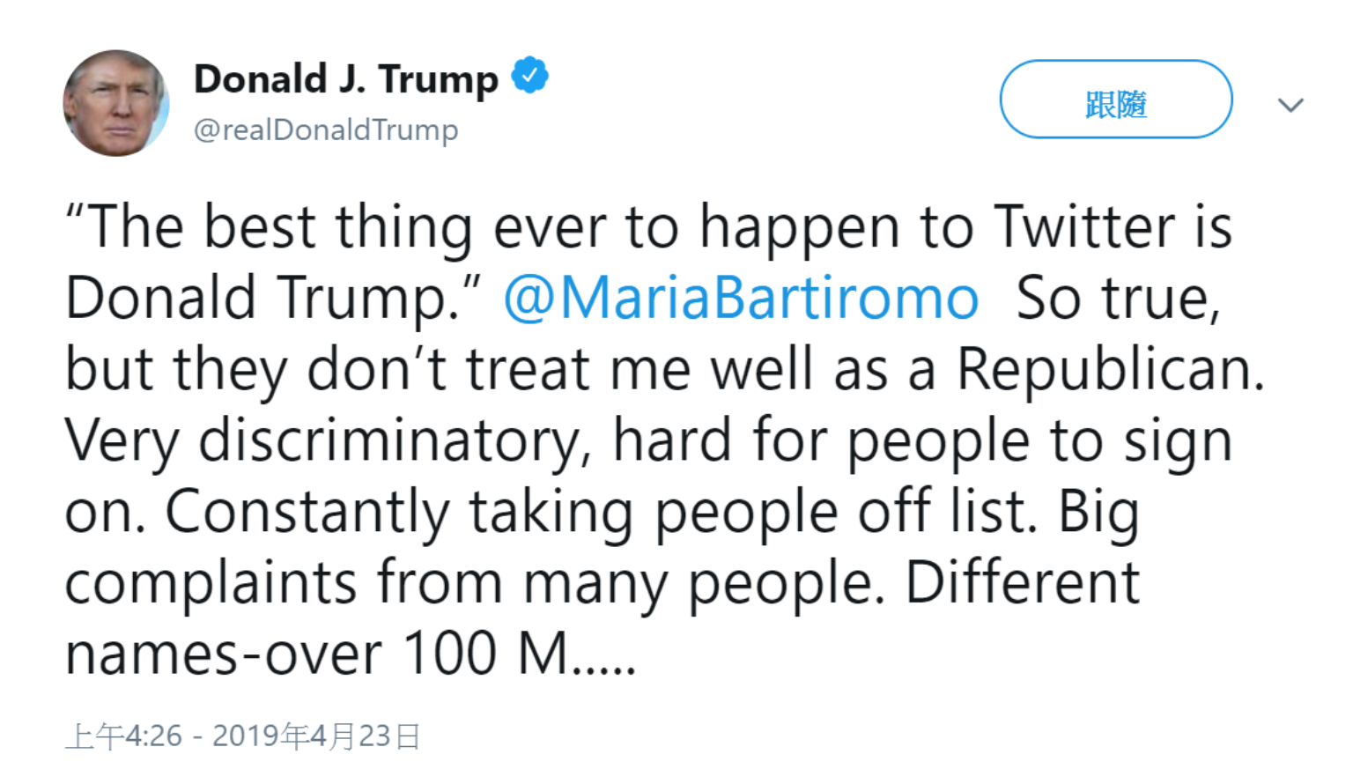Viewport: 1353px width, 769px height.
Task: Click the word "names-over" on the last line
Action: coord(224,654)
